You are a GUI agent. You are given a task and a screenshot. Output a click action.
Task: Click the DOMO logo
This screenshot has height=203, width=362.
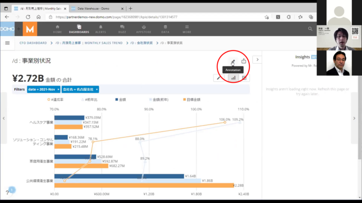(x=7, y=29)
